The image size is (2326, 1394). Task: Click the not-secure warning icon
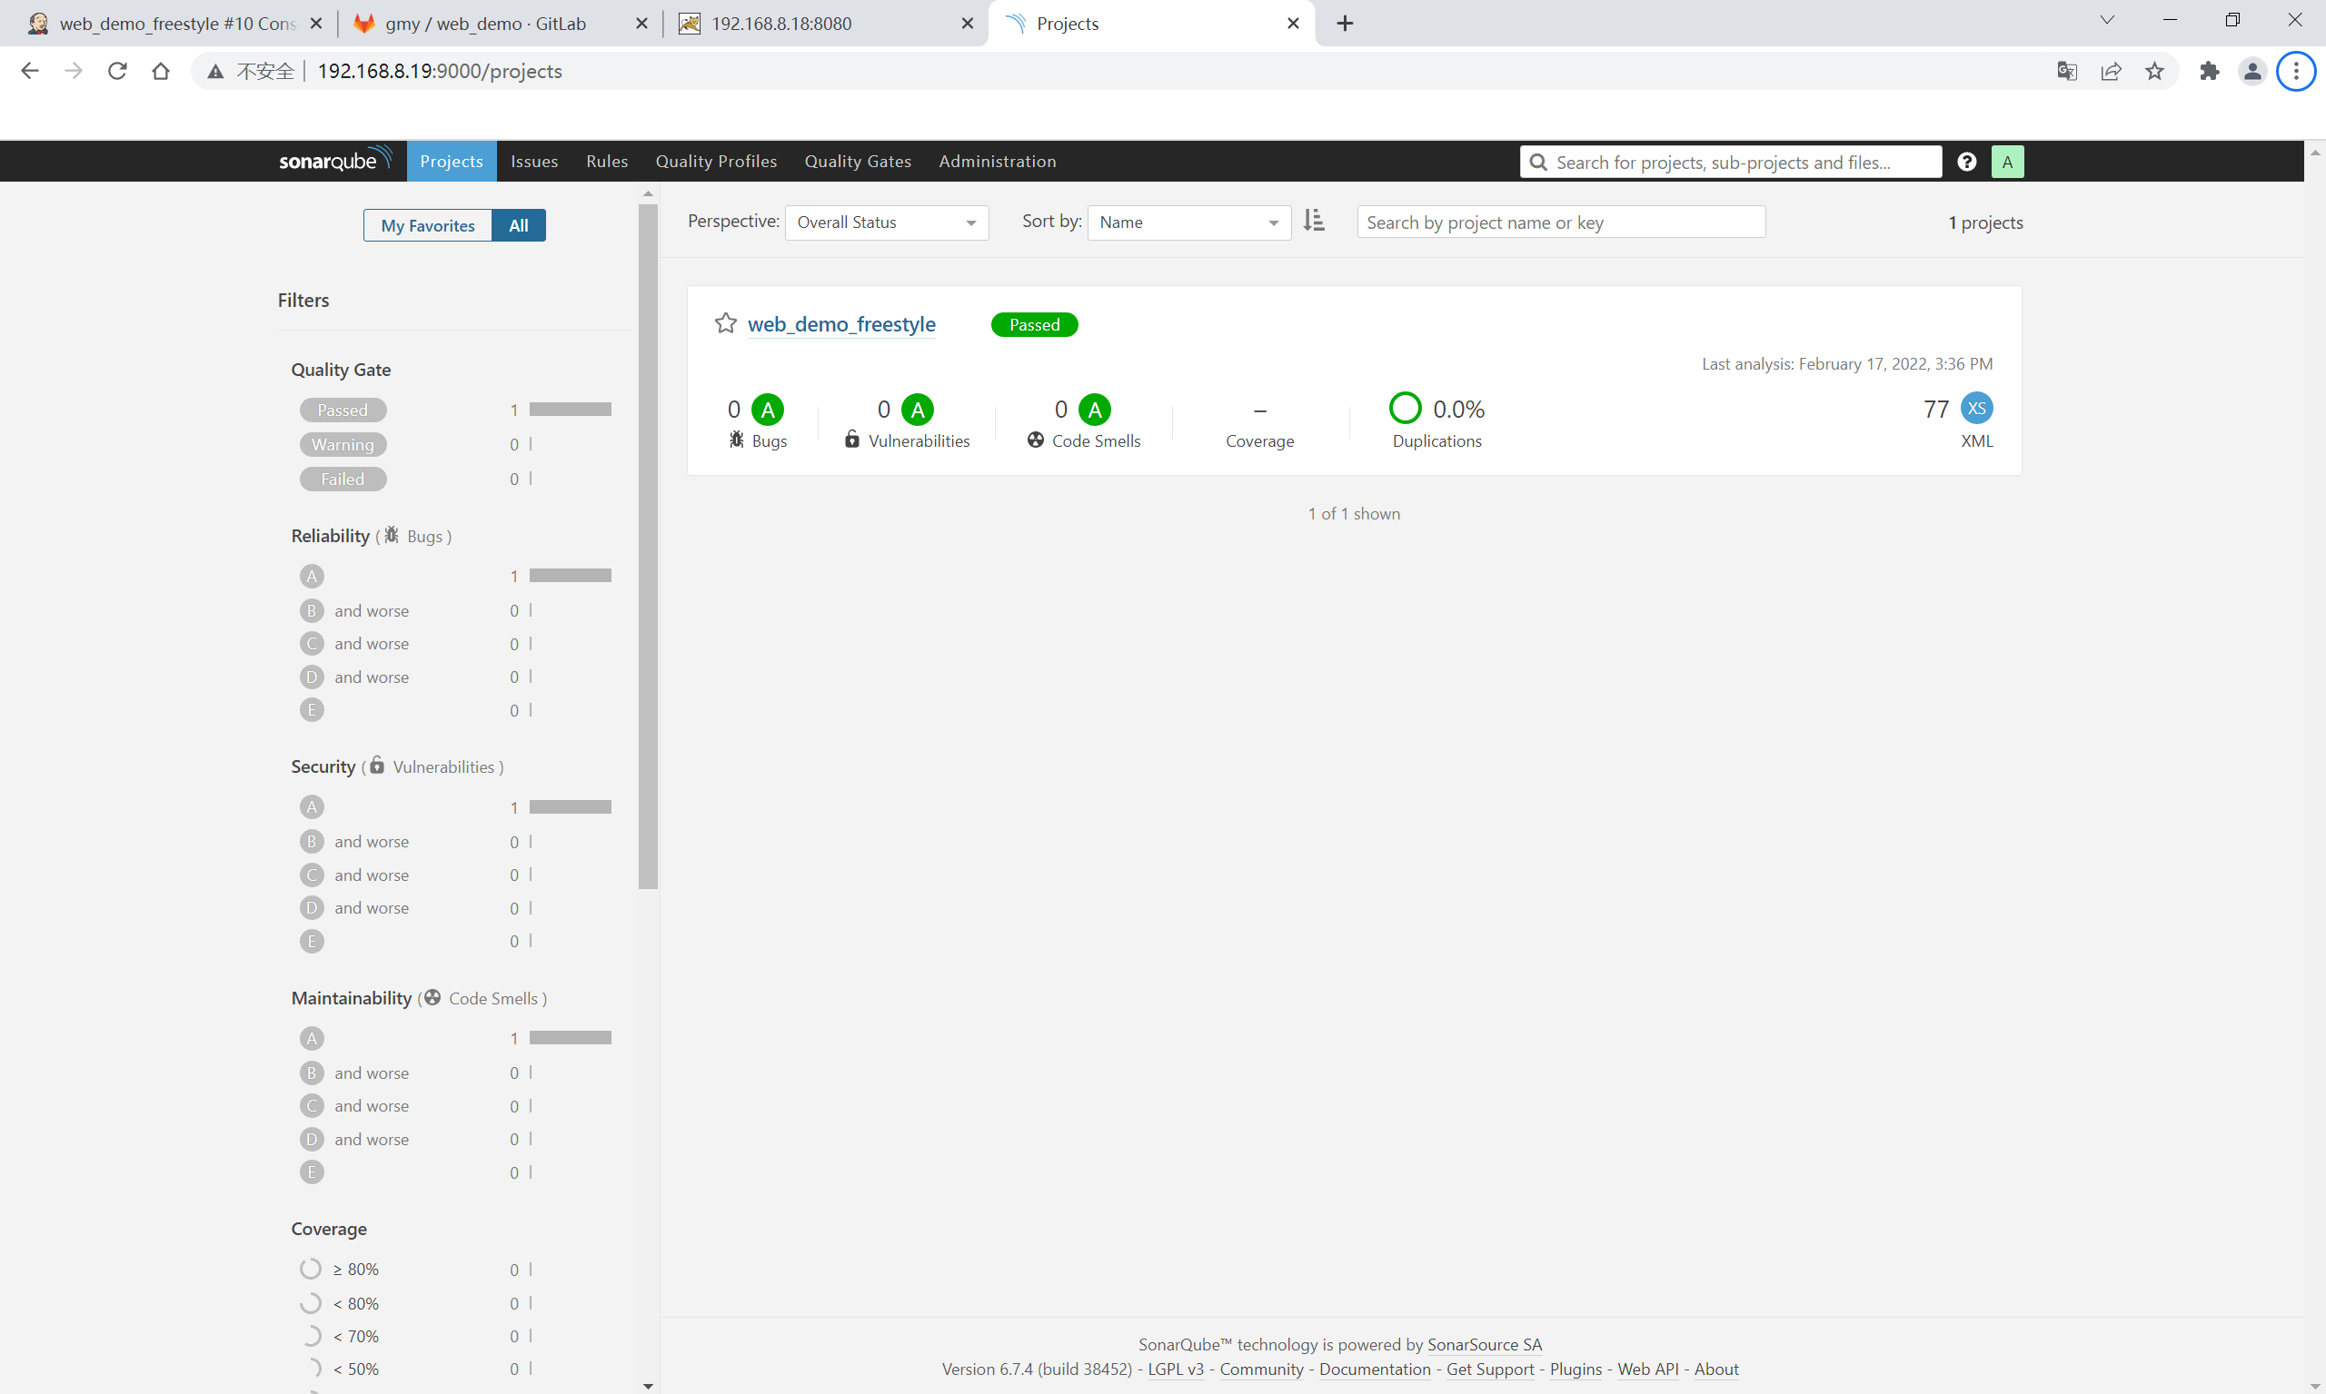(x=215, y=72)
